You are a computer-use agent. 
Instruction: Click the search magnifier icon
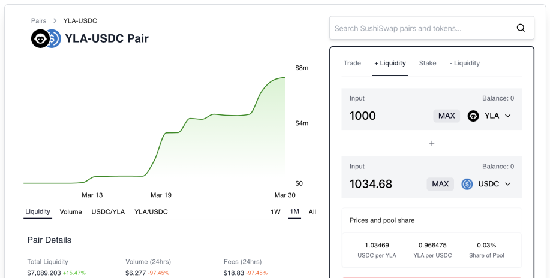(521, 28)
